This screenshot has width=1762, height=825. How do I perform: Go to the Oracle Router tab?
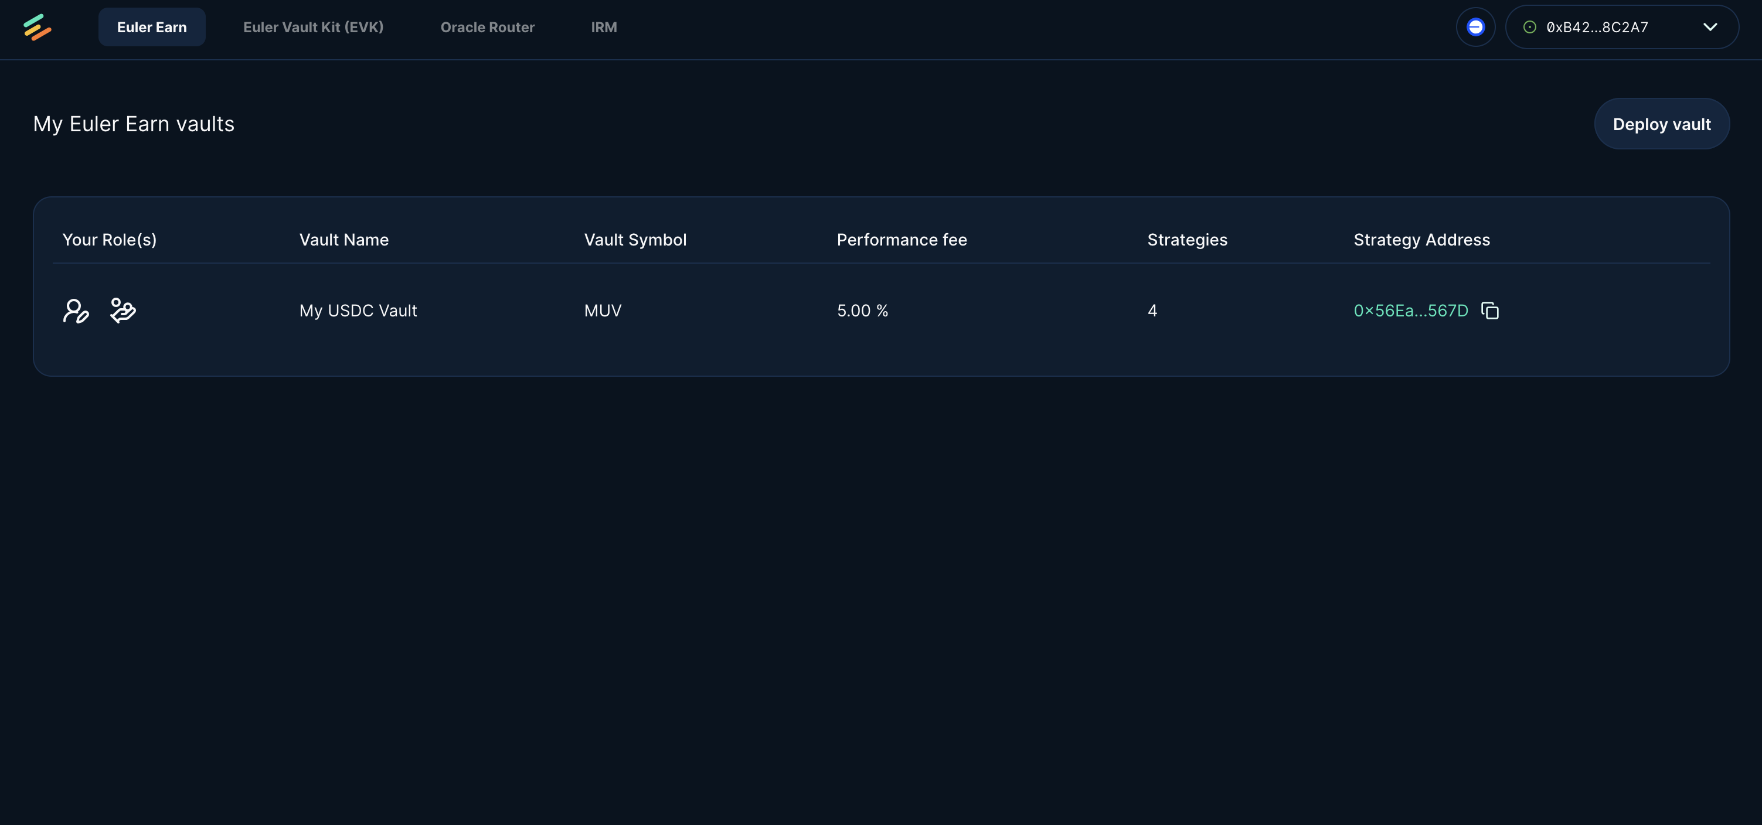(488, 28)
